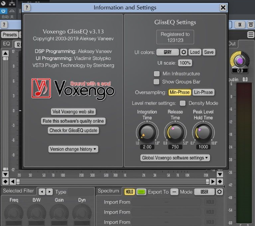
Task: Enable Min Infrastructure checkbox
Action: (x=157, y=73)
